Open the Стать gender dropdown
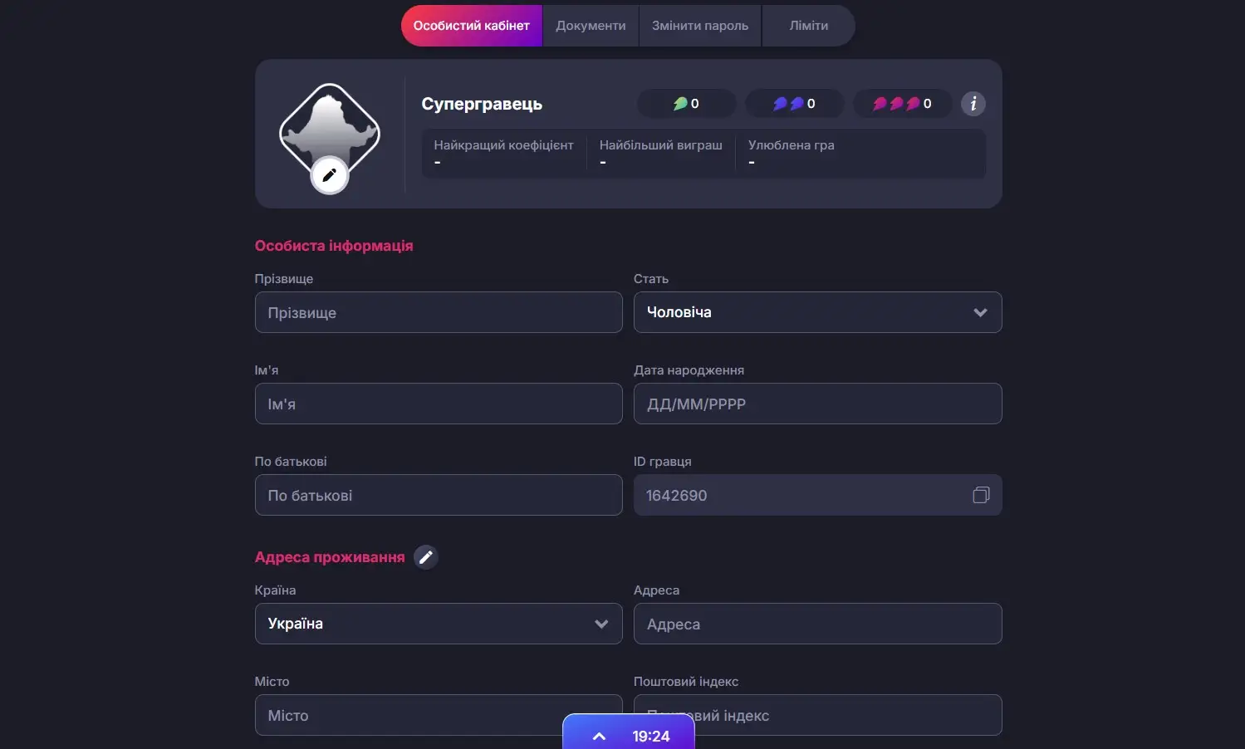Viewport: 1245px width, 749px height. point(817,312)
